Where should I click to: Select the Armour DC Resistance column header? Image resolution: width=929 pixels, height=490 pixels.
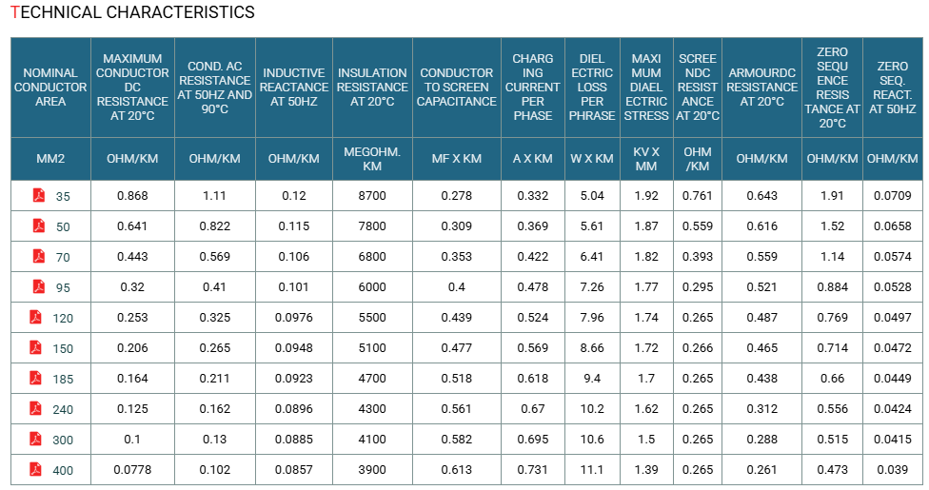761,88
